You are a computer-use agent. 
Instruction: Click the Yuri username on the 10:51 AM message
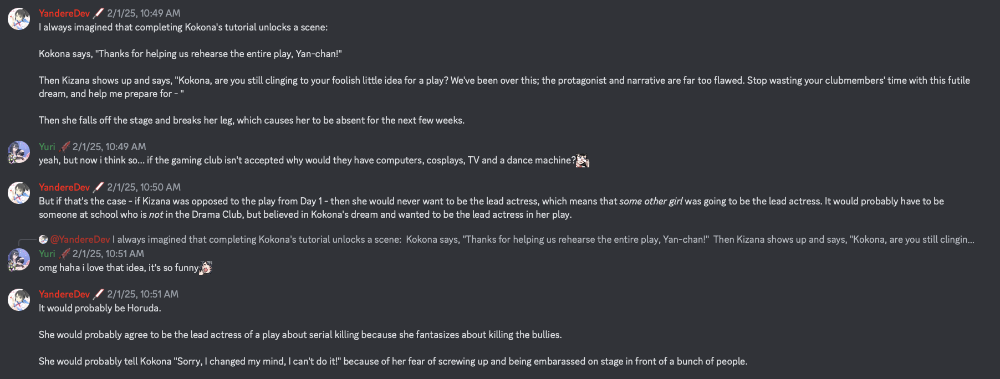pyautogui.click(x=47, y=254)
